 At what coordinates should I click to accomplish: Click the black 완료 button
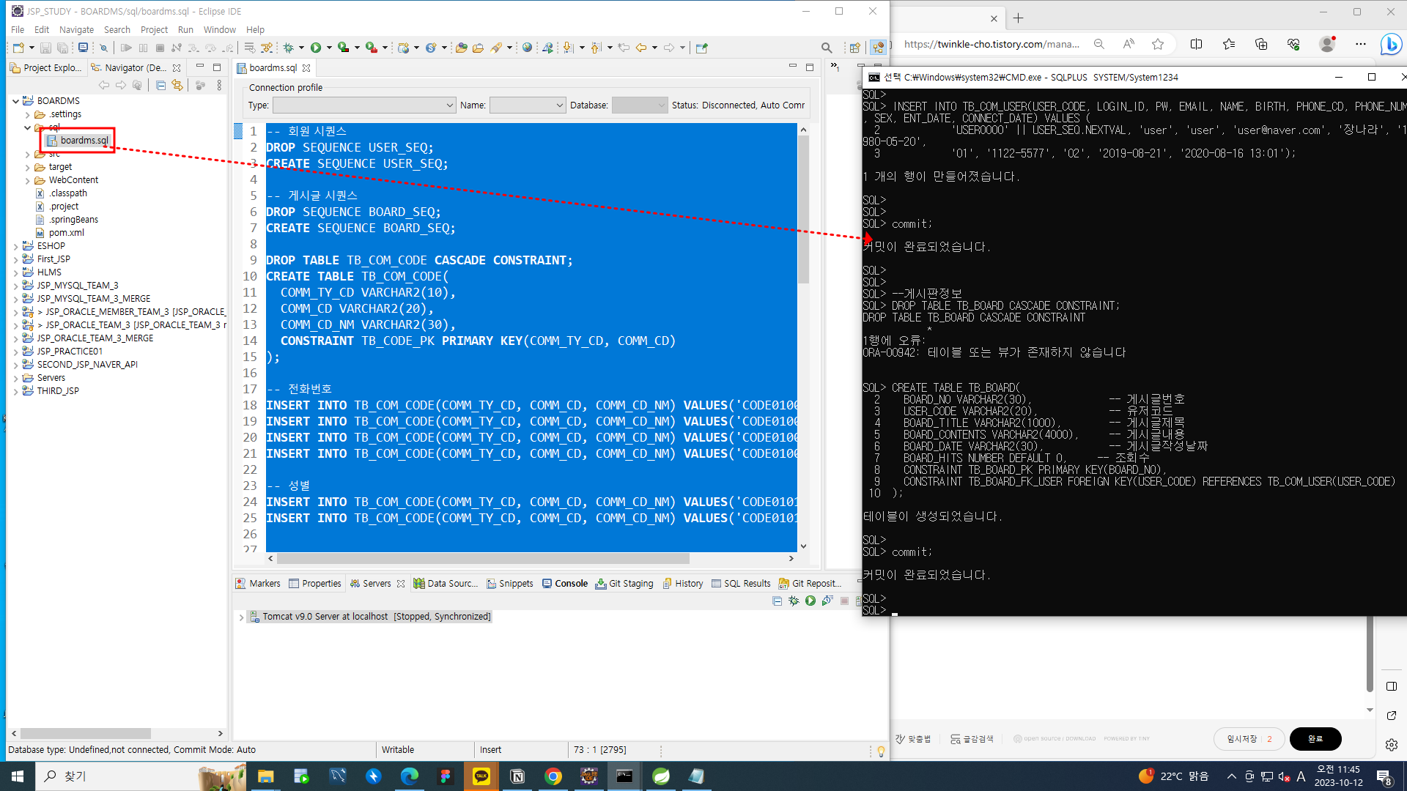(1315, 738)
